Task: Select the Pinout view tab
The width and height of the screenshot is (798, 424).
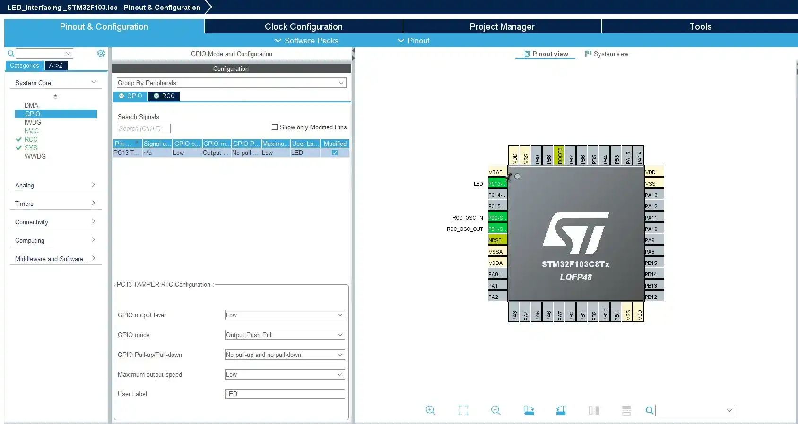Action: click(x=546, y=54)
